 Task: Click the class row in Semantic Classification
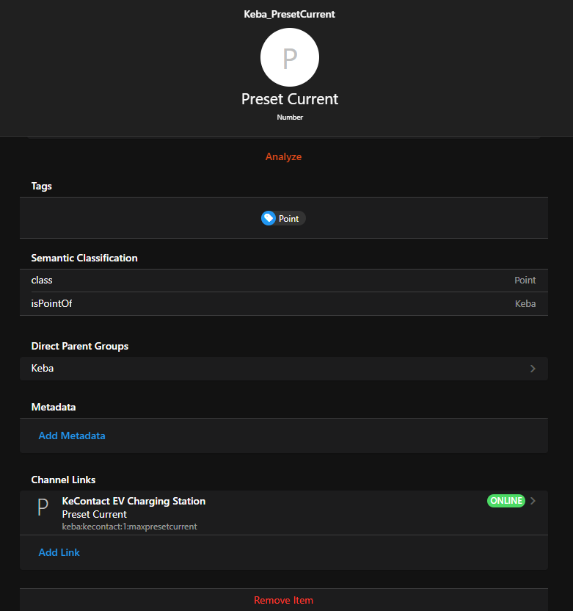[283, 281]
